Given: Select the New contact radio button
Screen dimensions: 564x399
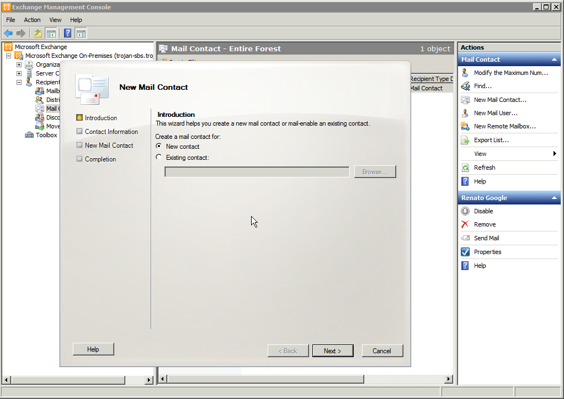Looking at the screenshot, I should [159, 146].
